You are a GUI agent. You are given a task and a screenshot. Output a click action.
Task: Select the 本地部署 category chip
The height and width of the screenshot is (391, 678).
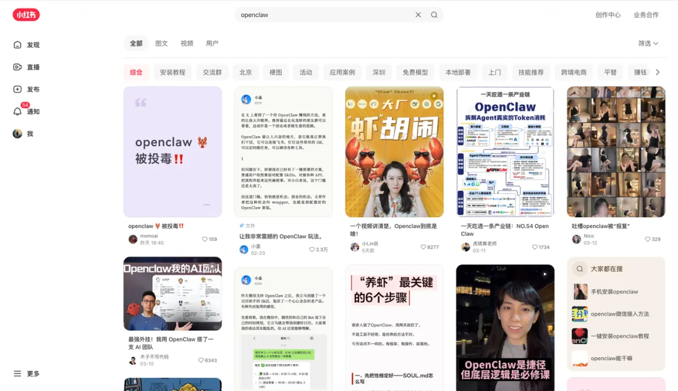[x=458, y=72]
